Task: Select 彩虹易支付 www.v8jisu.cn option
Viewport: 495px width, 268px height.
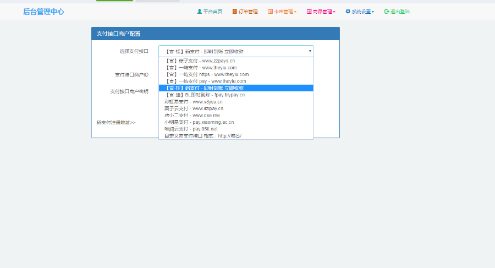Action: pos(236,102)
